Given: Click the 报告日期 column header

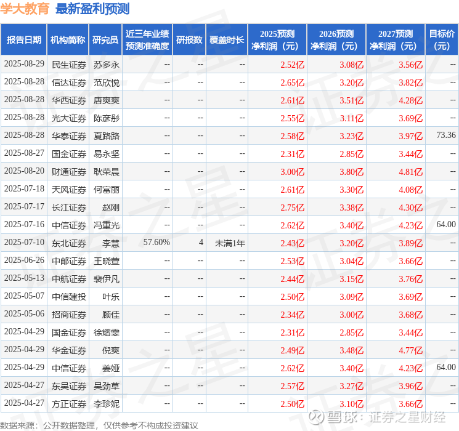Looking at the screenshot, I should point(23,40).
